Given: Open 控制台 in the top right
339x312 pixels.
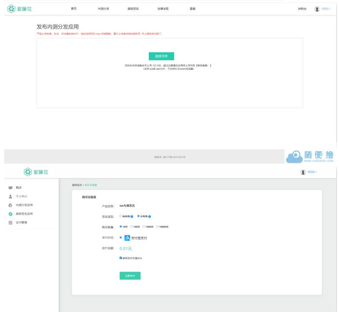Looking at the screenshot, I should [x=302, y=9].
